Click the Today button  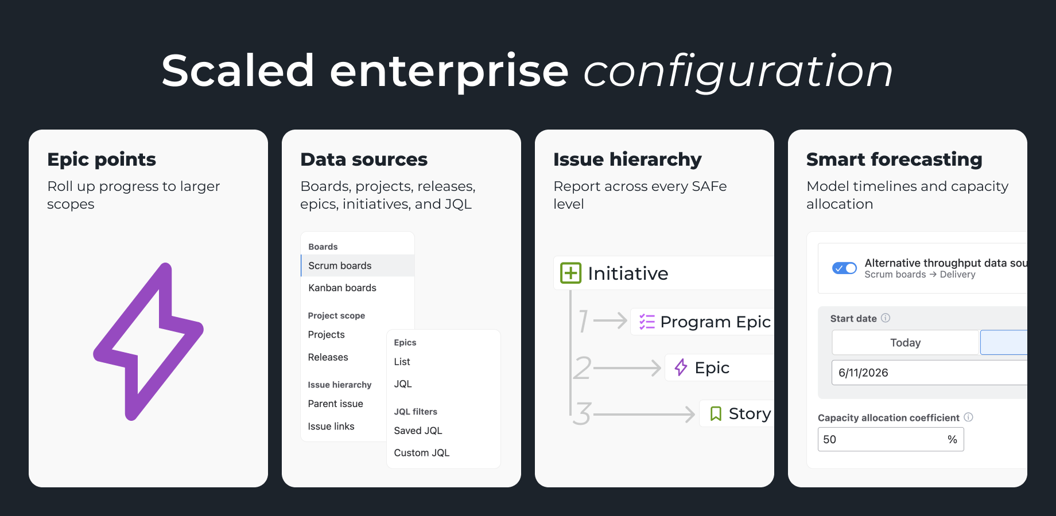(905, 342)
